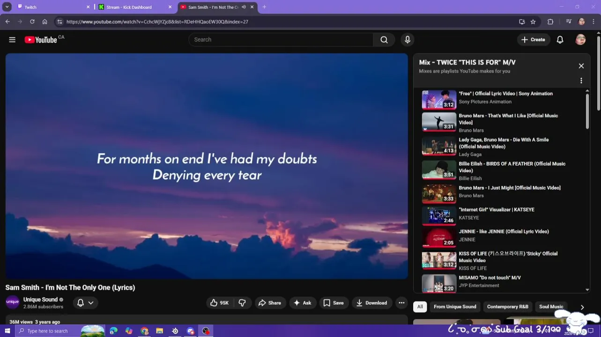This screenshot has width=601, height=337.
Task: Close the Mix playlist panel
Action: [581, 66]
